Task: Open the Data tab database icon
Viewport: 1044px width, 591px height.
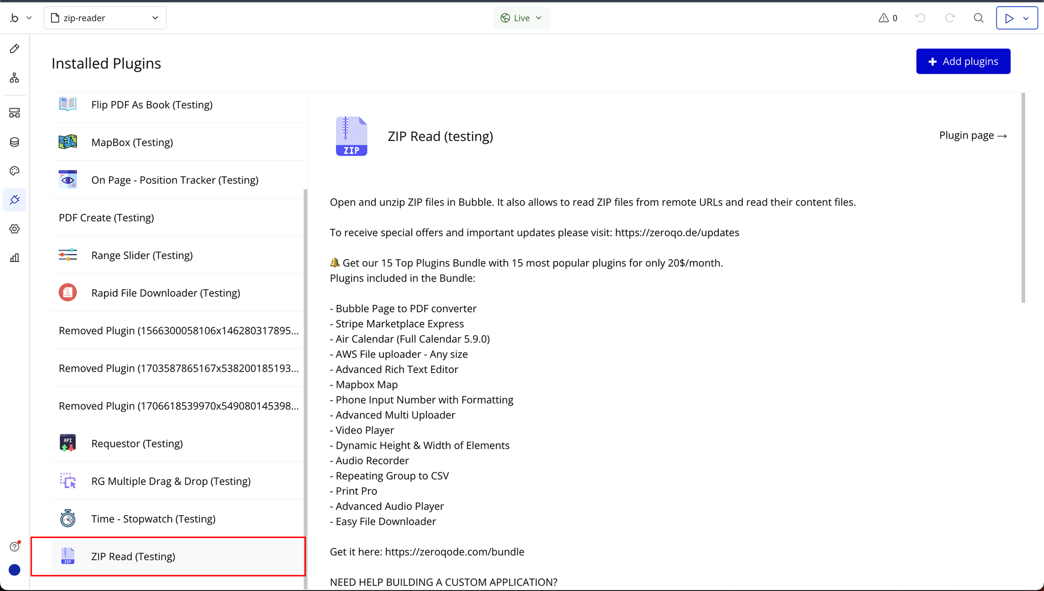Action: 14,142
